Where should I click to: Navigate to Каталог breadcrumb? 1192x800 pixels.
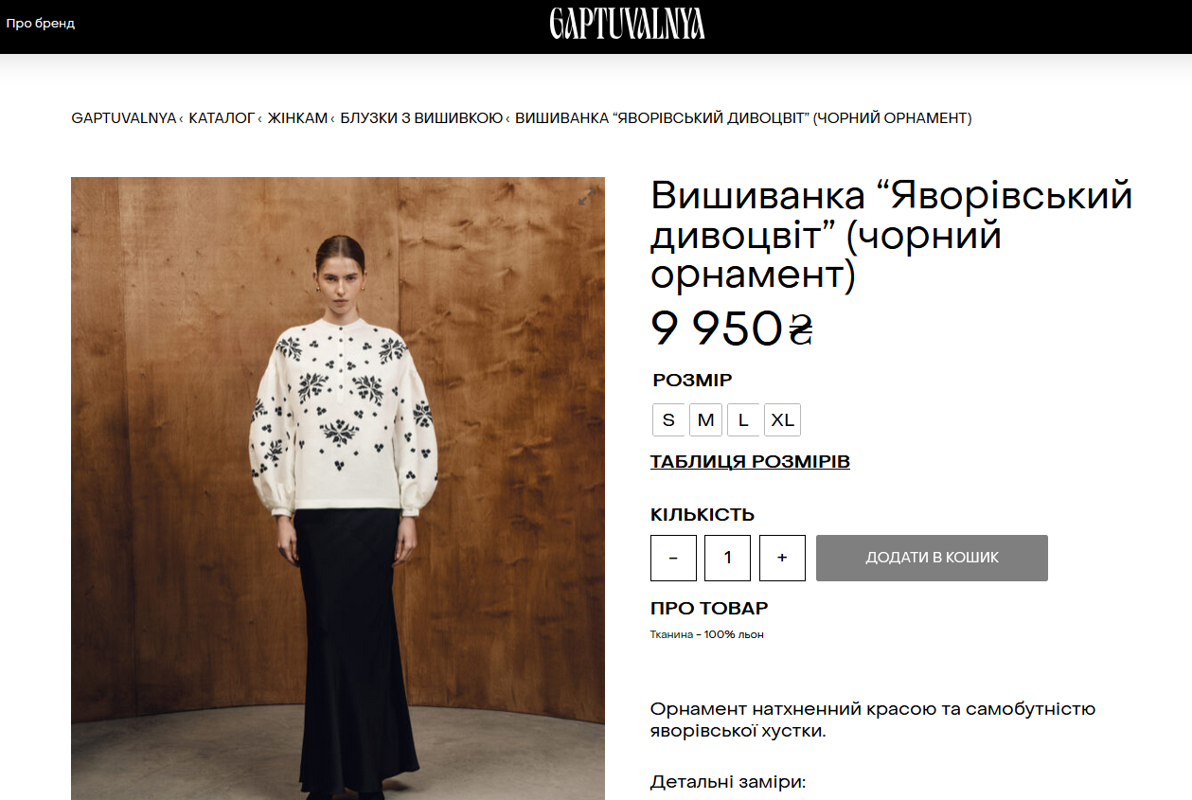222,118
